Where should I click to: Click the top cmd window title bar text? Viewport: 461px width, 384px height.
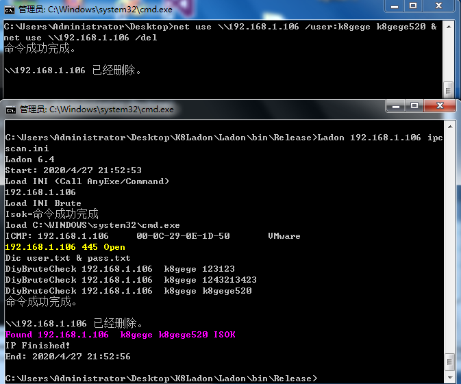point(95,10)
